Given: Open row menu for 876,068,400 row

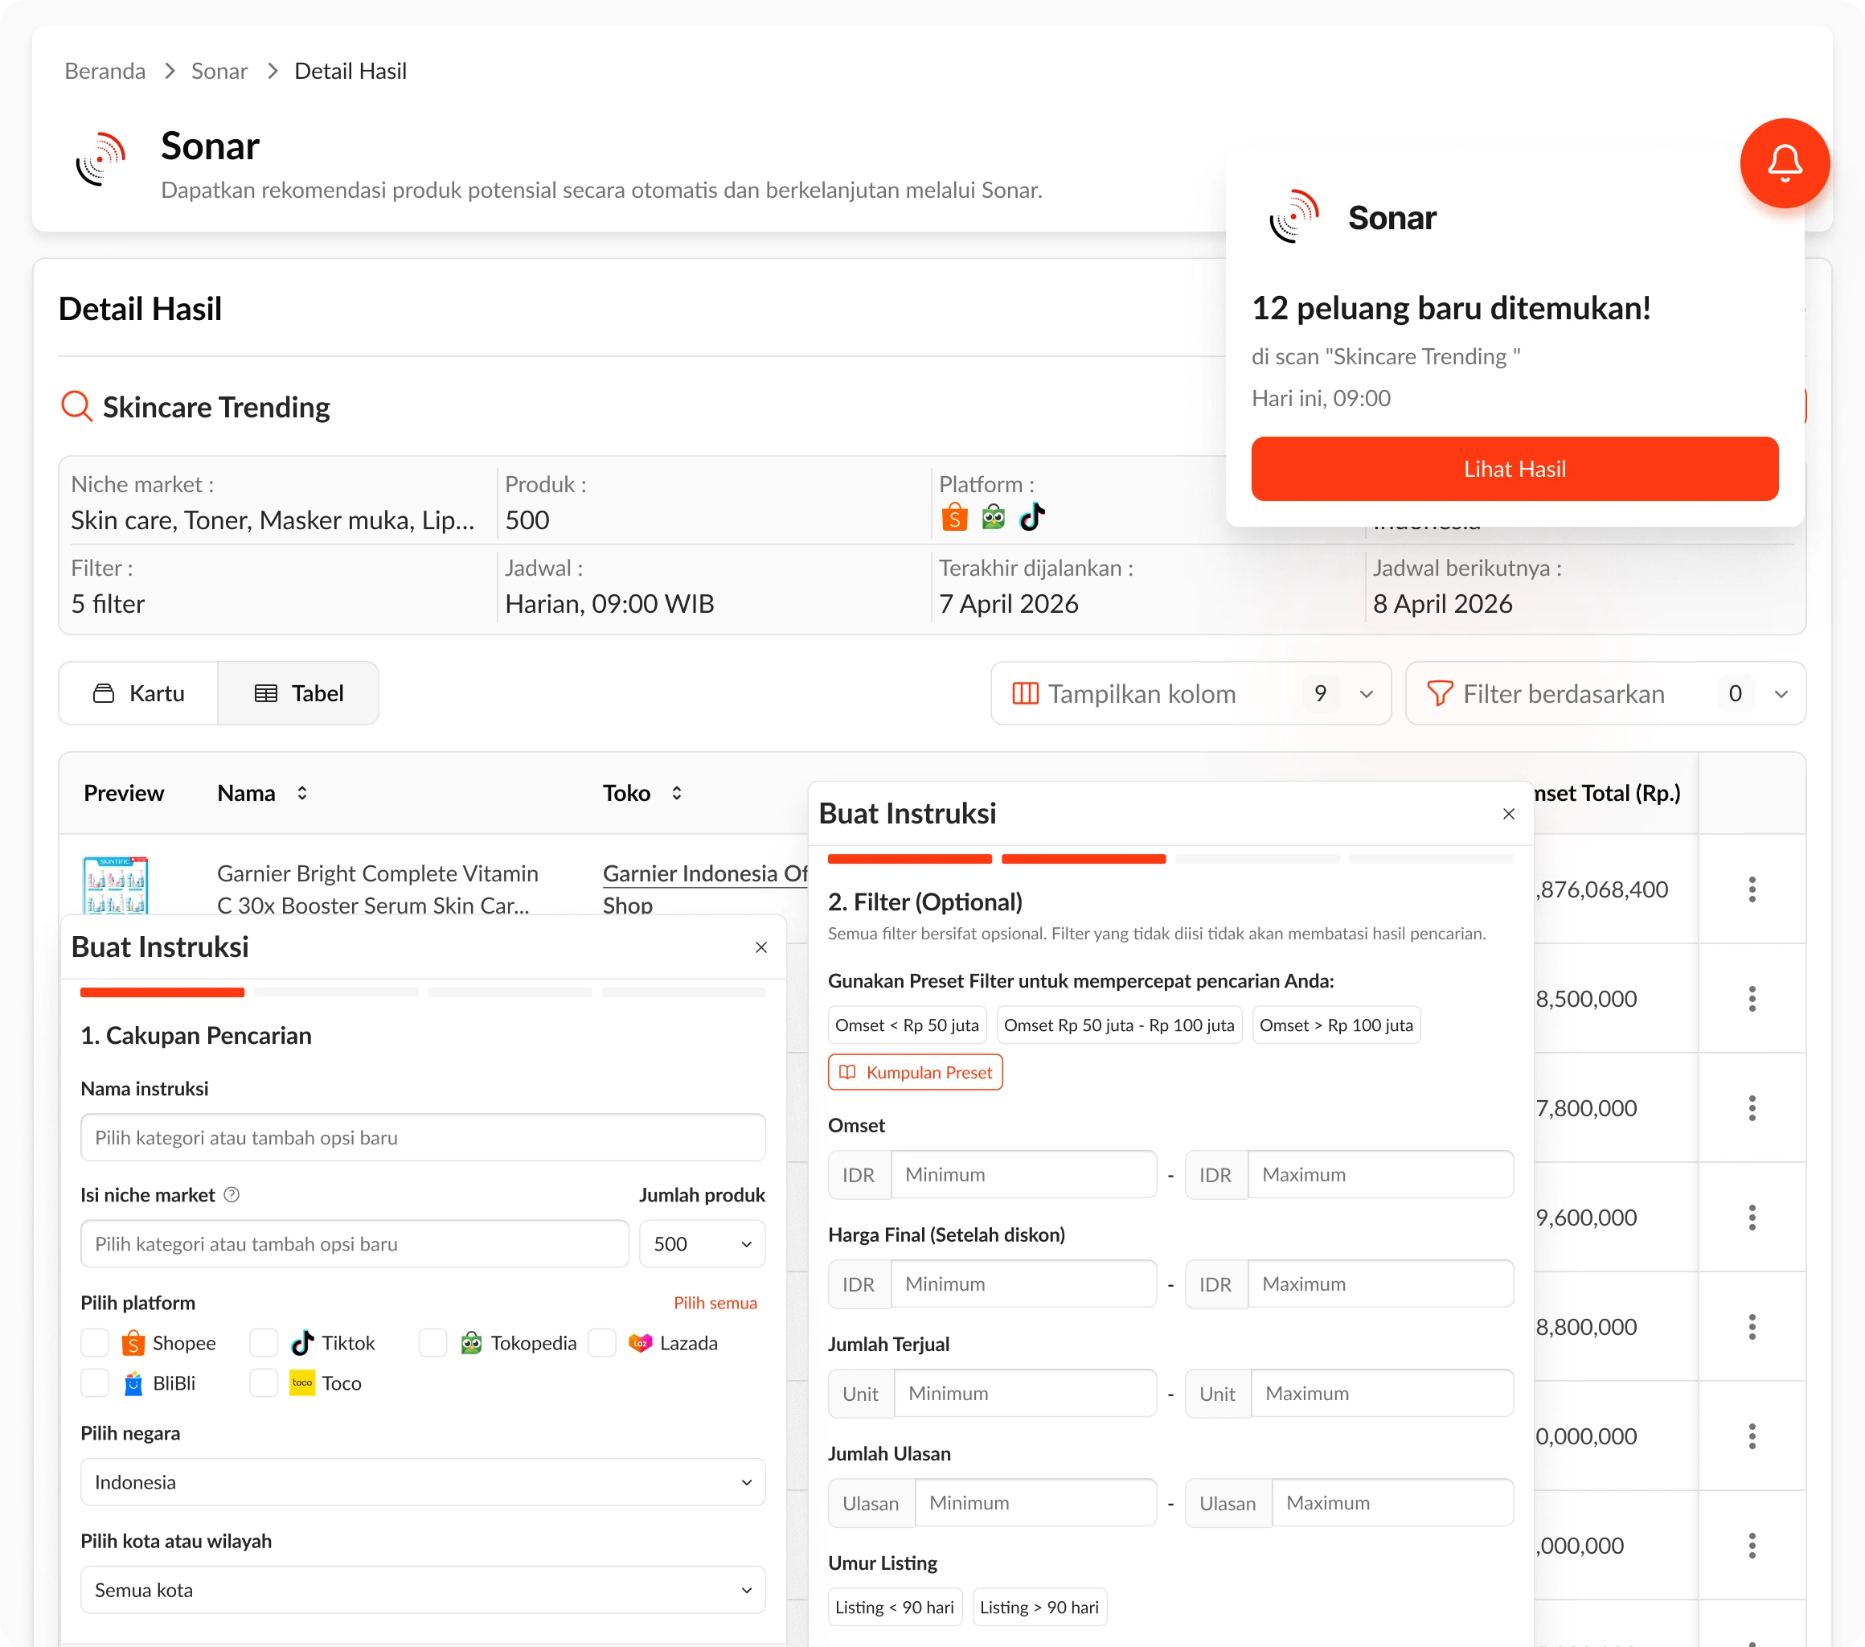Looking at the screenshot, I should (x=1752, y=889).
